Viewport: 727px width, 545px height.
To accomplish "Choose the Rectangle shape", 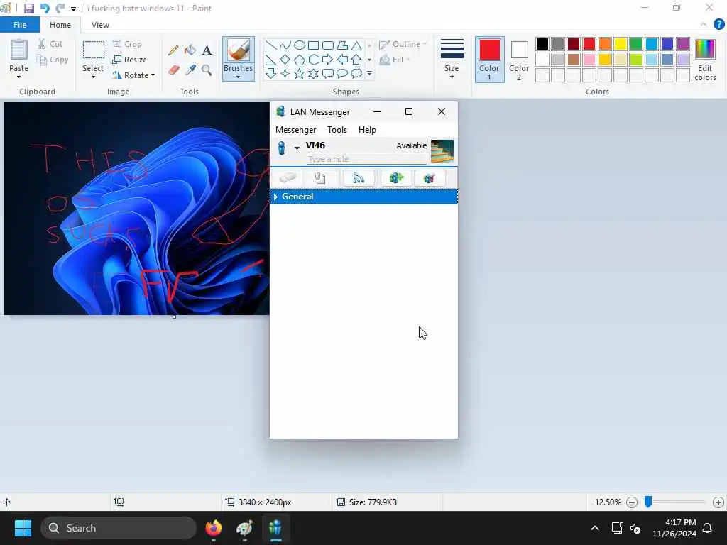I will tap(313, 45).
